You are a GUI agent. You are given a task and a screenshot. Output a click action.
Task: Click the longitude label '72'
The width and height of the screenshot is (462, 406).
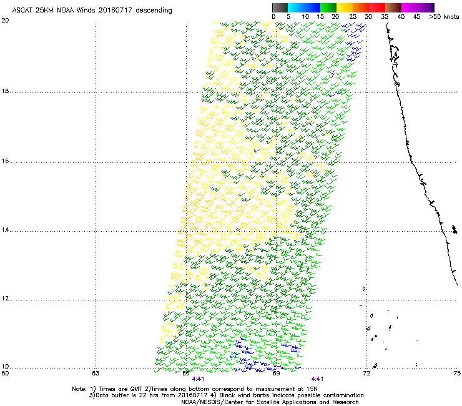click(x=366, y=374)
